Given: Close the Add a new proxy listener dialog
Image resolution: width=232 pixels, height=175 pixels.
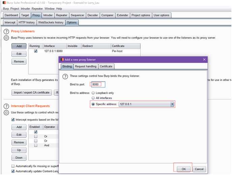Looking at the screenshot, I should coord(204,59).
